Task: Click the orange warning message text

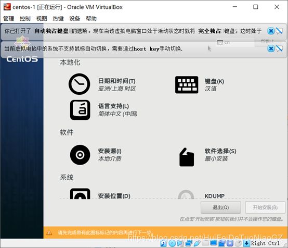Action: [x=105, y=233]
